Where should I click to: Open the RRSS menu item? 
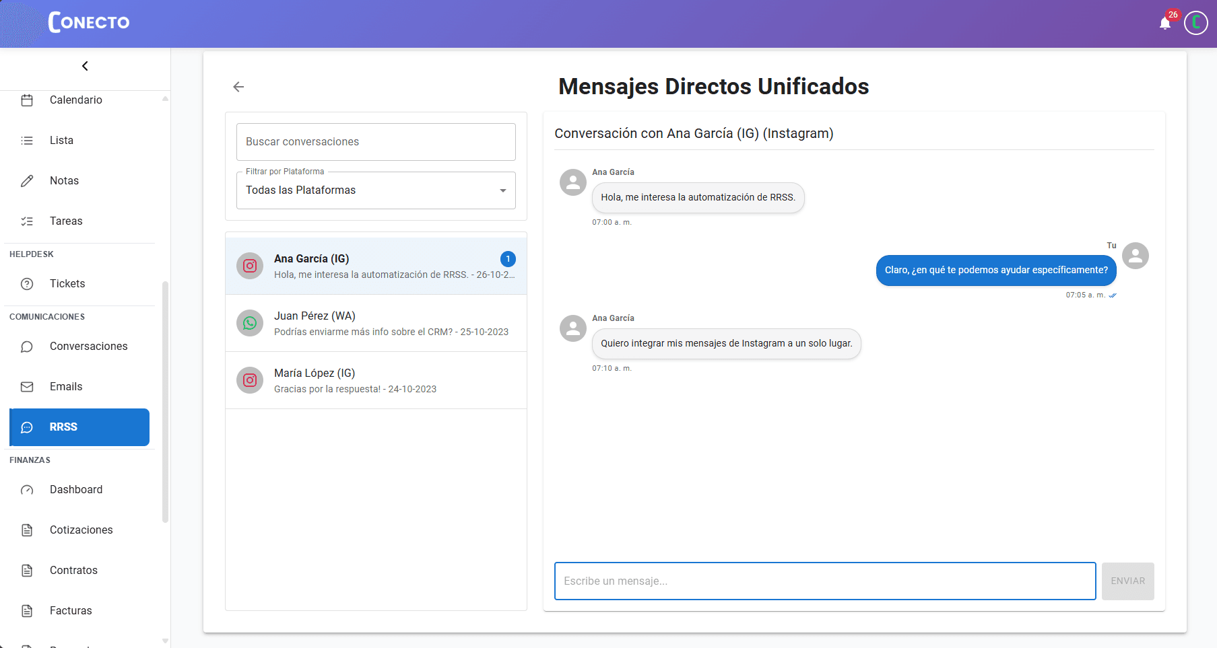click(x=79, y=427)
